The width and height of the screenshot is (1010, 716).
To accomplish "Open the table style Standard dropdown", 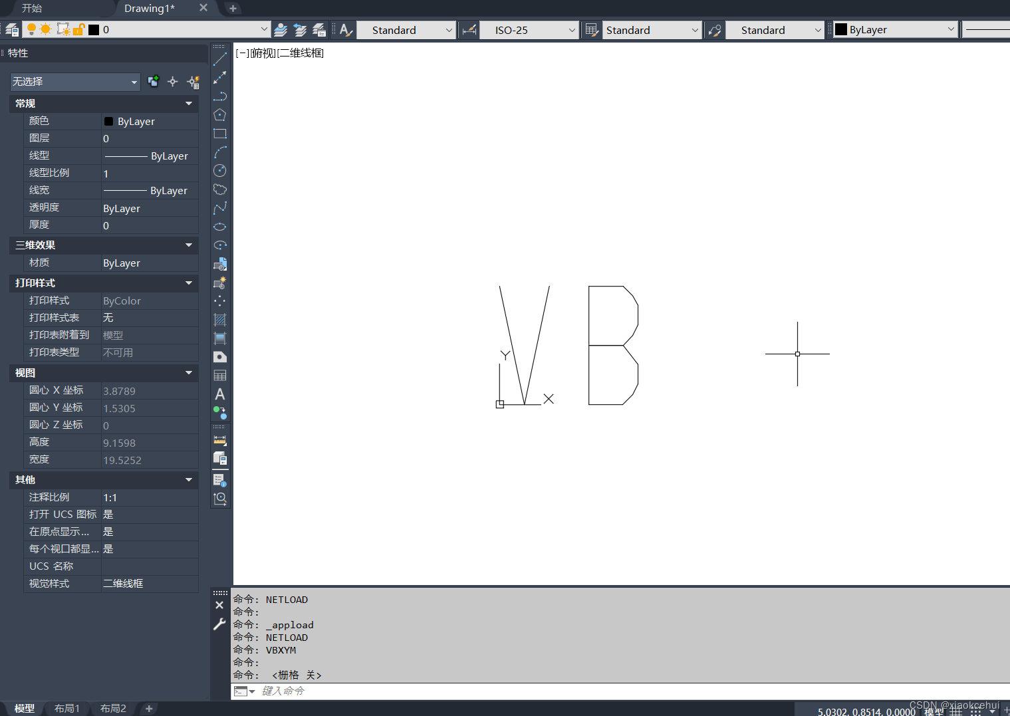I will [x=695, y=30].
